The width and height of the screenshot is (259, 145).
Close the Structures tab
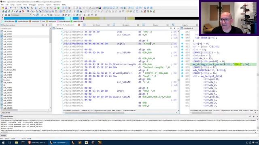point(138,25)
